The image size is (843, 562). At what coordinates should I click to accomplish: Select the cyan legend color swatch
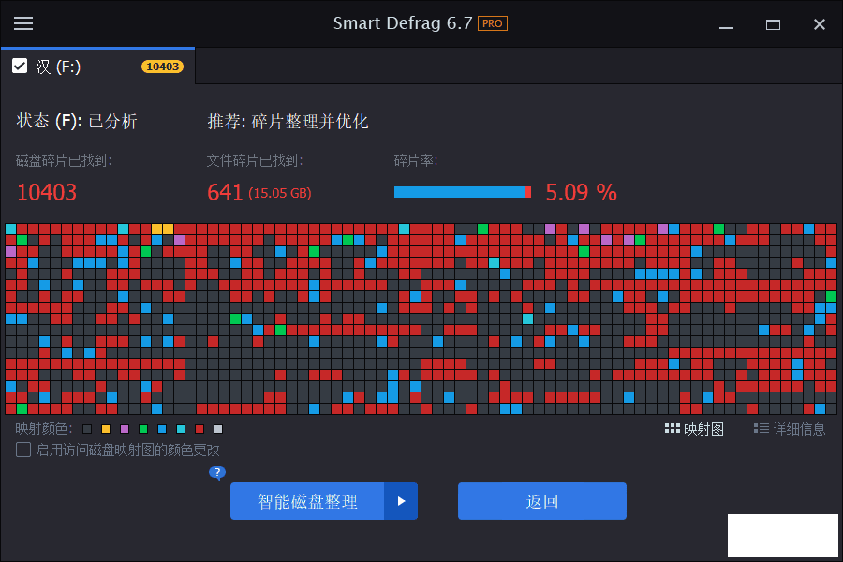click(181, 429)
